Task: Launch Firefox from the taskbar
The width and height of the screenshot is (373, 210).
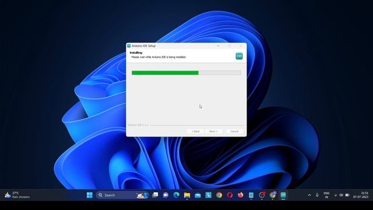Action: tap(241, 195)
